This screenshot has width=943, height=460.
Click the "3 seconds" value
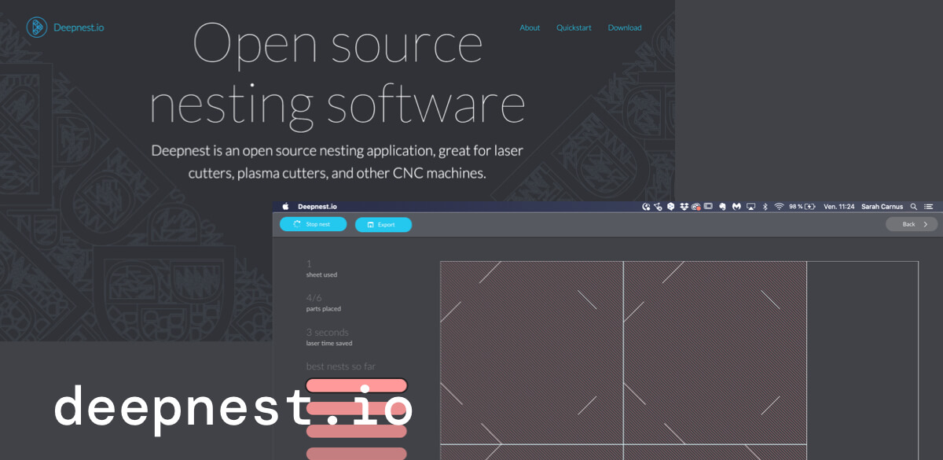(328, 332)
